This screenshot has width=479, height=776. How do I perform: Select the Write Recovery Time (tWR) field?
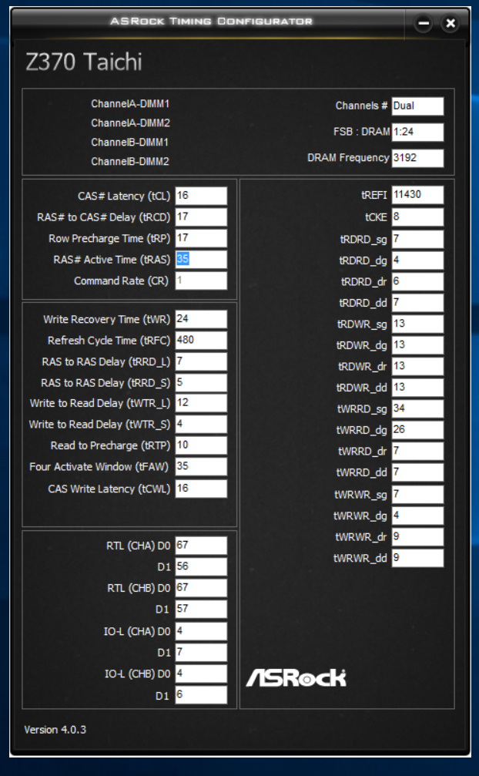tap(201, 319)
